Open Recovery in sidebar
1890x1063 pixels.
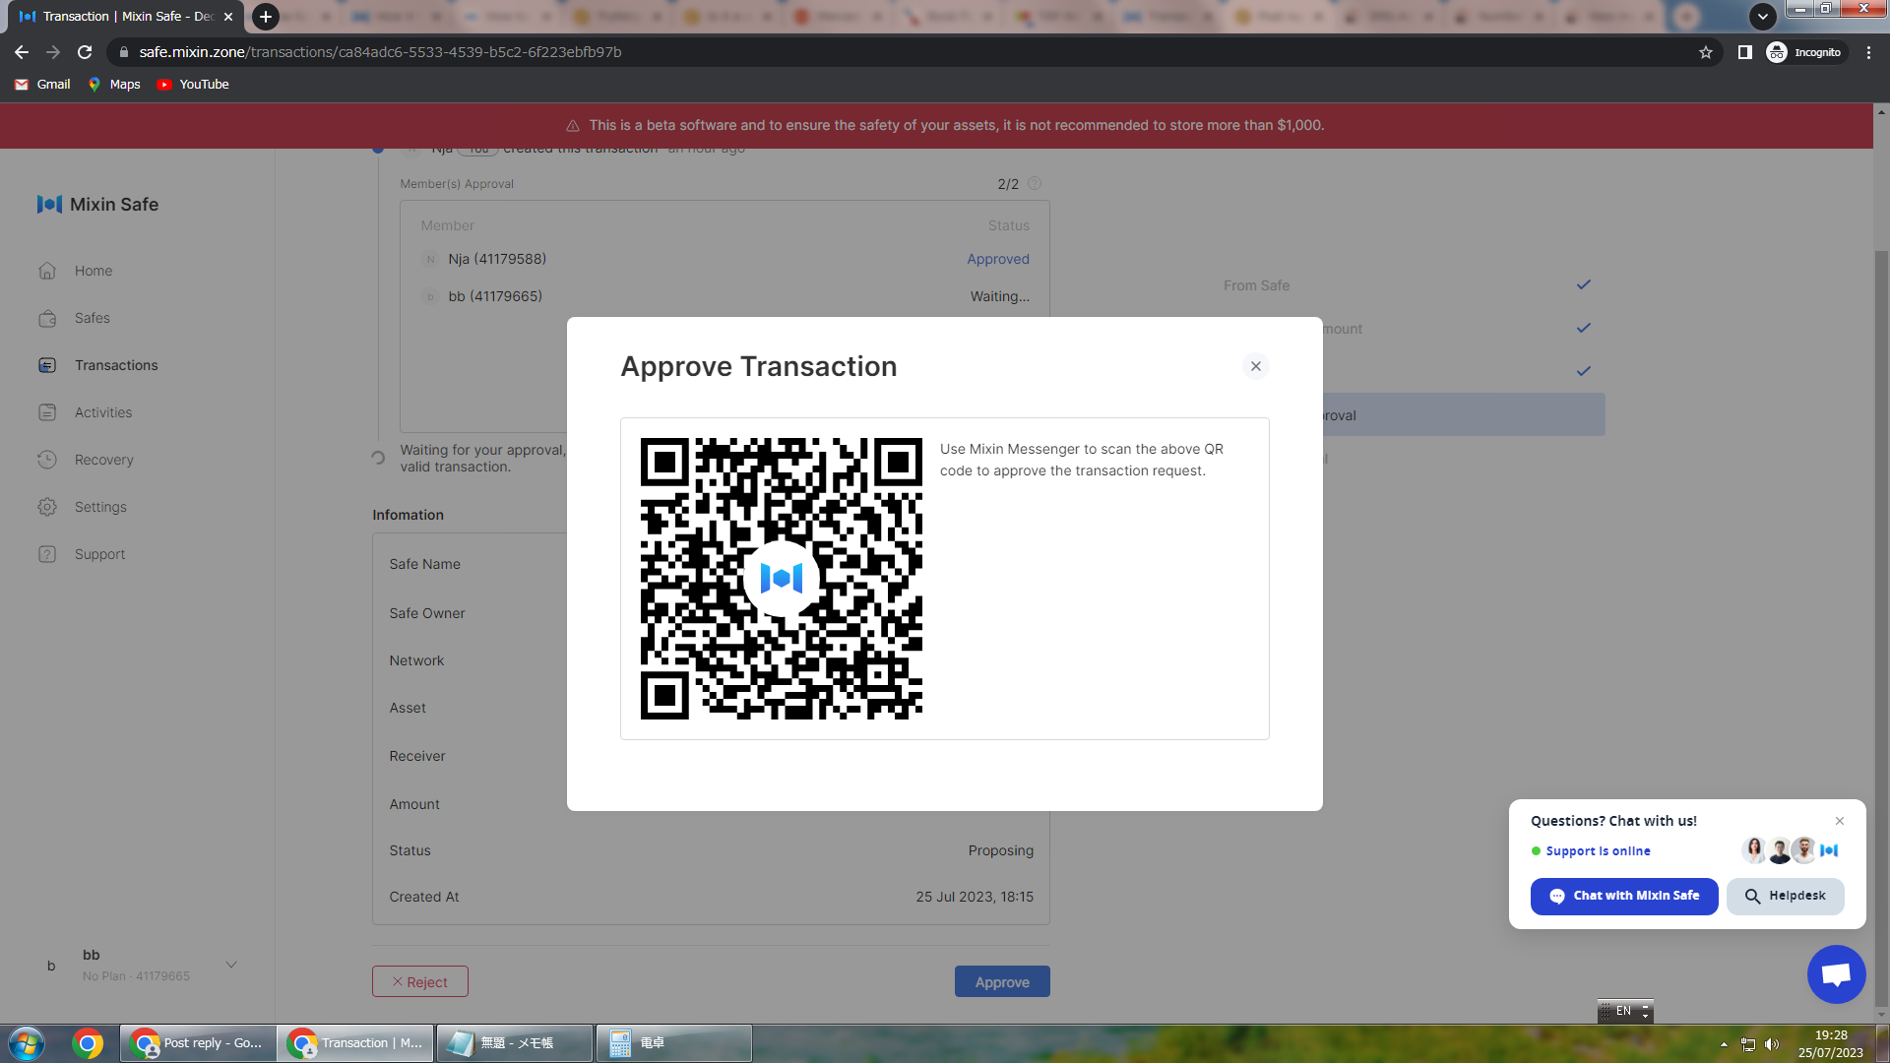[x=104, y=460]
